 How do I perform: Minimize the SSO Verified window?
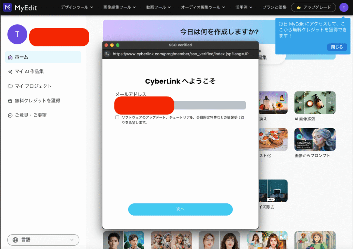click(112, 45)
